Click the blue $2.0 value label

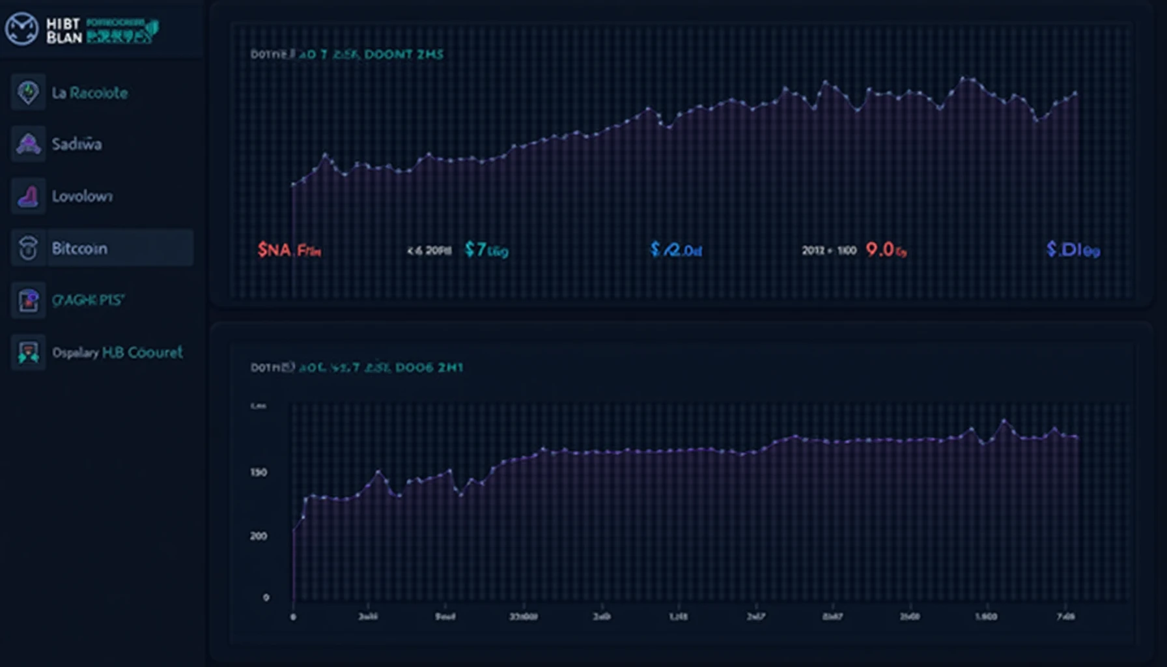click(x=676, y=249)
